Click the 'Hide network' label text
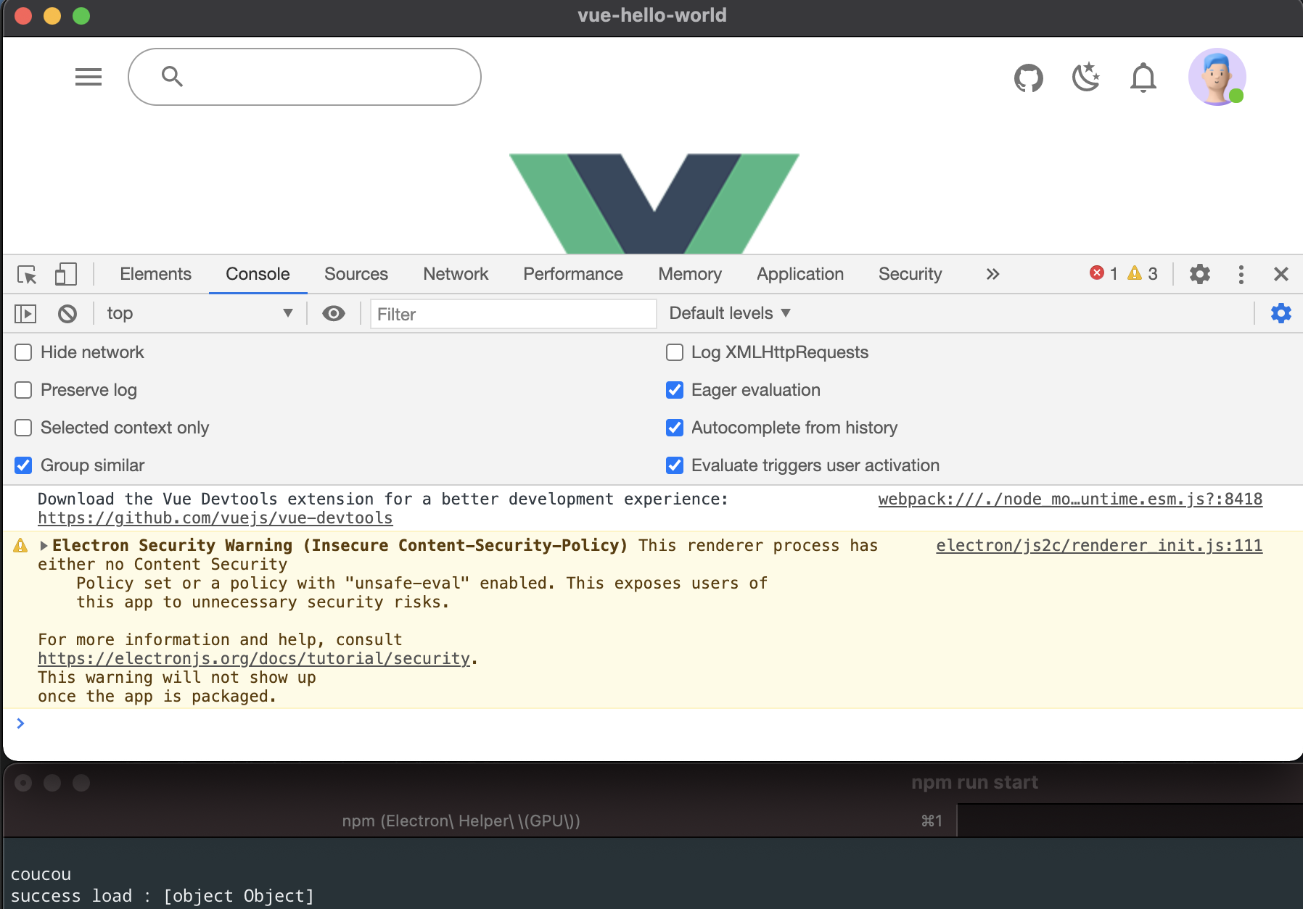The width and height of the screenshot is (1303, 909). click(x=92, y=352)
